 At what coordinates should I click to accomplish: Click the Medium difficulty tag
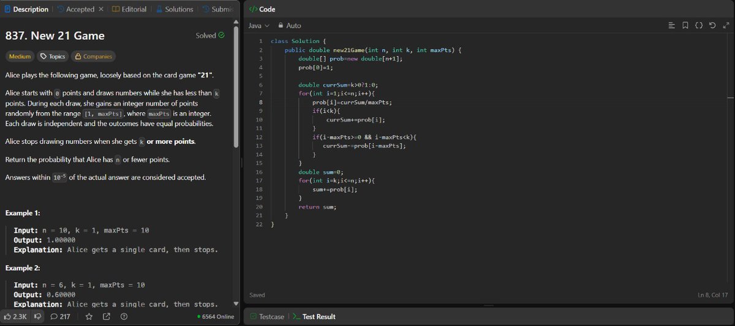tap(20, 56)
